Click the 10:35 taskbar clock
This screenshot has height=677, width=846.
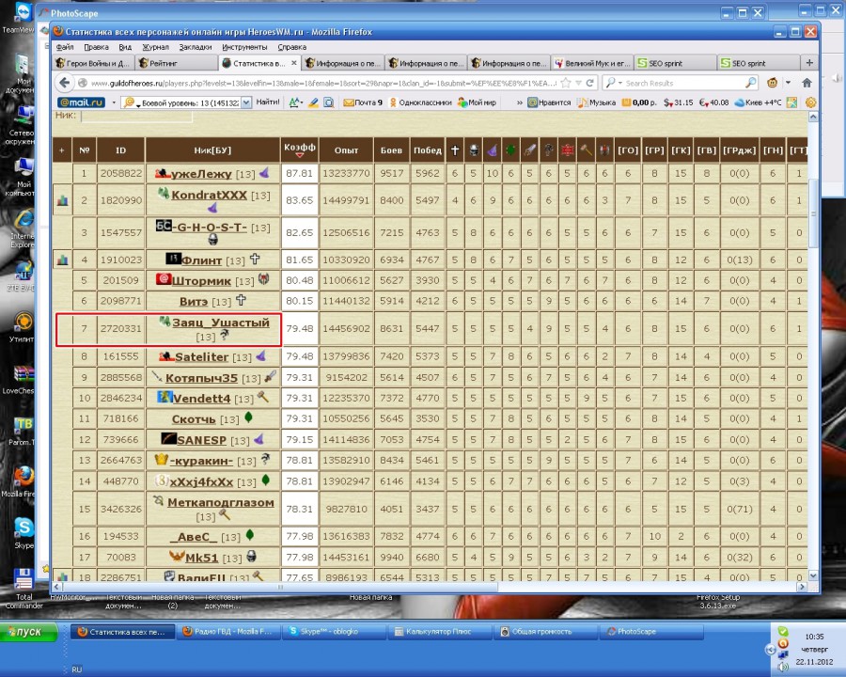click(814, 637)
